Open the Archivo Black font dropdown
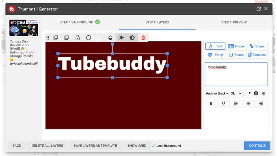Image resolution: width=277 pixels, height=156 pixels. [217, 93]
